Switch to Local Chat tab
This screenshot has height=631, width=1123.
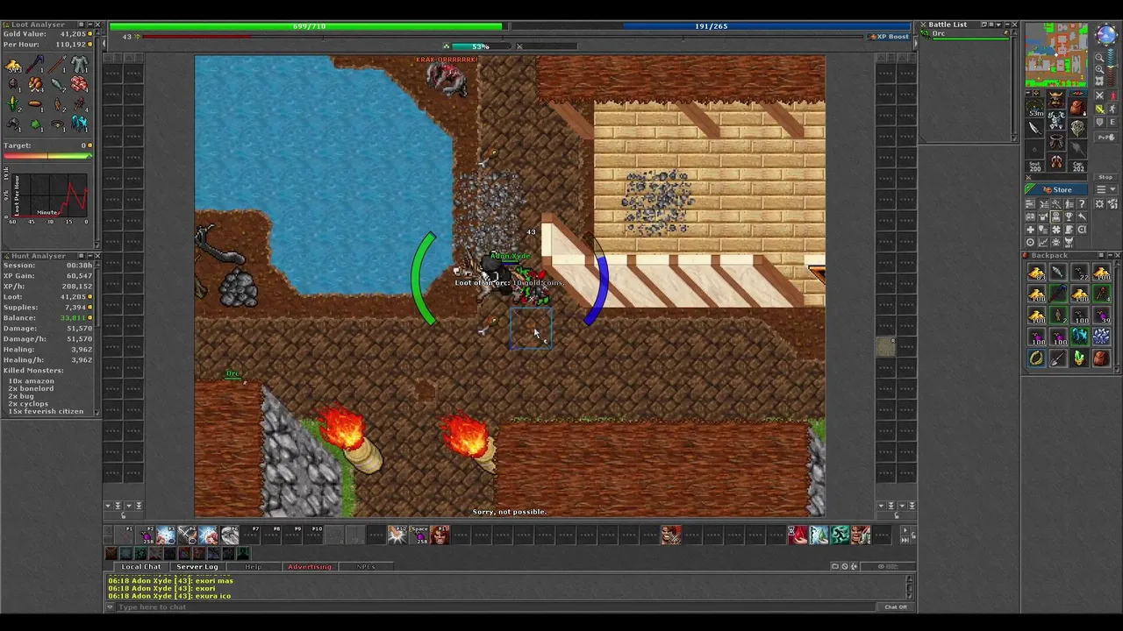tap(140, 567)
